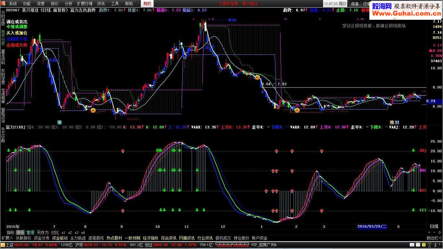Open the 委托成交 bottom tab
Screen dimensions: 443x249
[x=223, y=238]
